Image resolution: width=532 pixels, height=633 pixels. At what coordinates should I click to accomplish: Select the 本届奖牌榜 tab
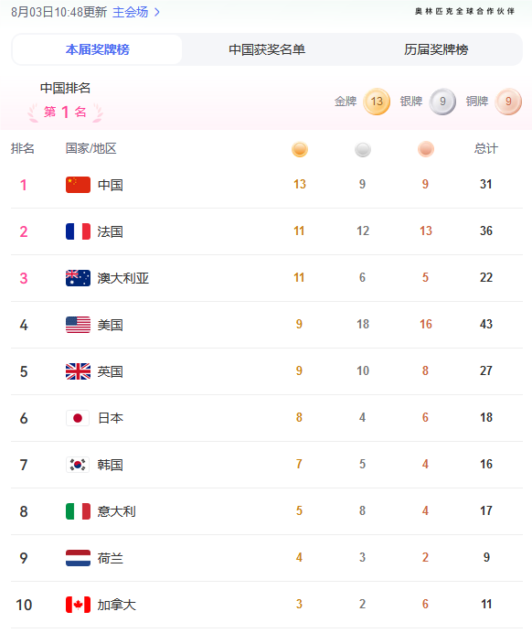97,49
